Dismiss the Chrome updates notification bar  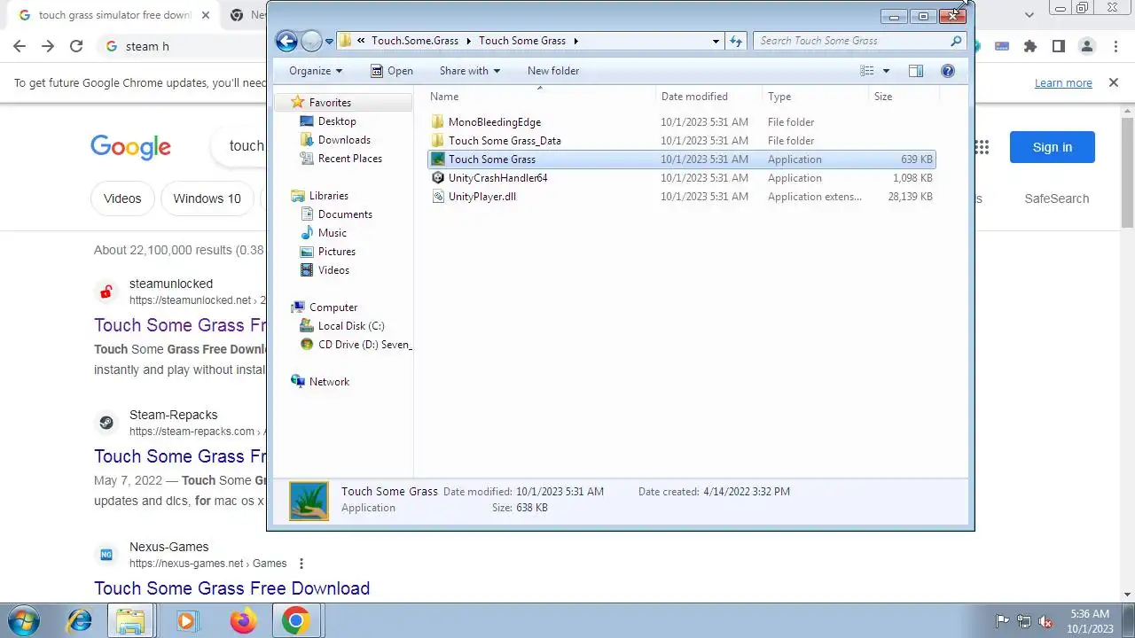click(1114, 82)
